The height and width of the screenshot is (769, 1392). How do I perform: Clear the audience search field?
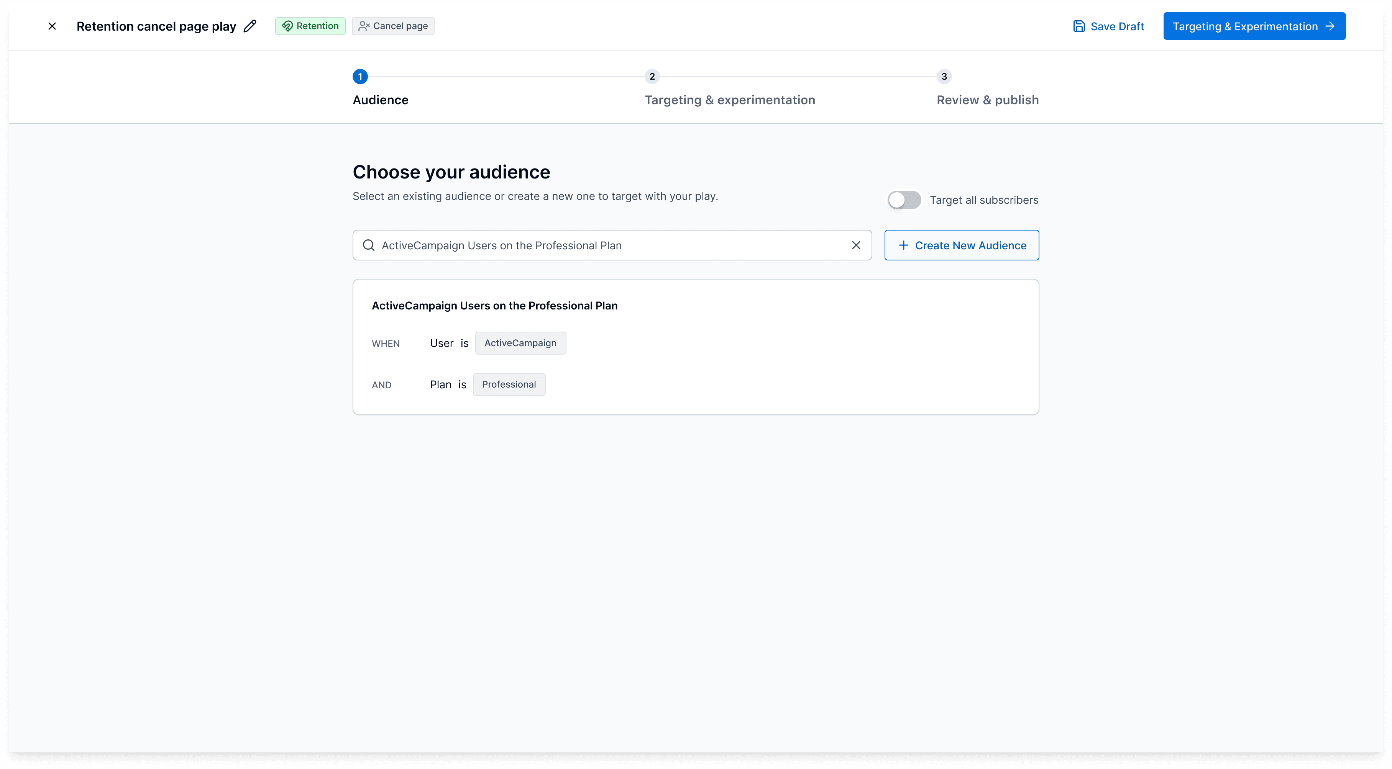coord(856,245)
